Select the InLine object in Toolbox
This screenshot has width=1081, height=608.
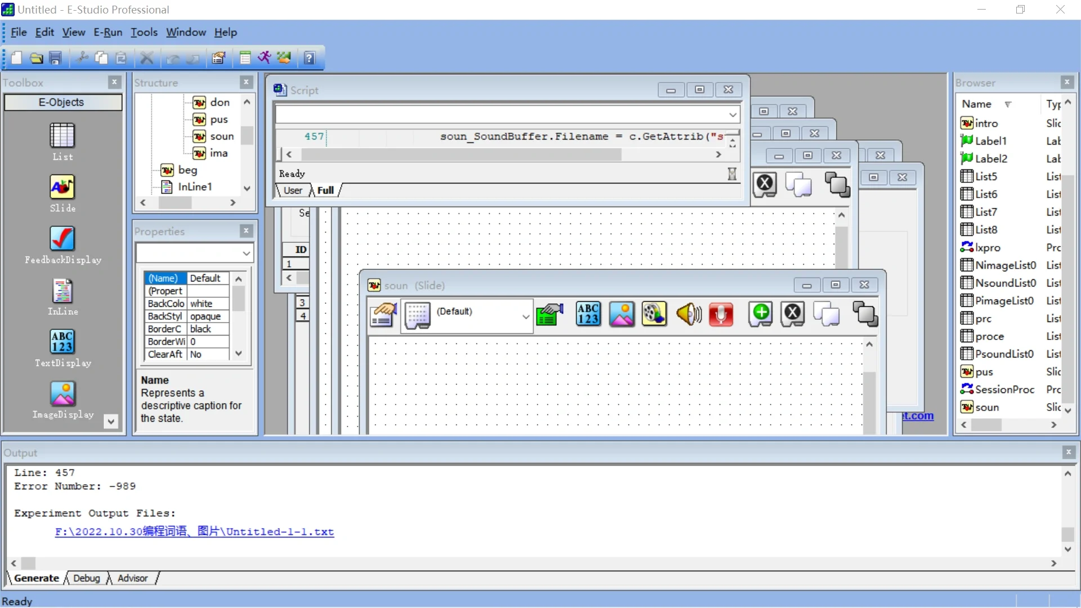[x=62, y=291]
